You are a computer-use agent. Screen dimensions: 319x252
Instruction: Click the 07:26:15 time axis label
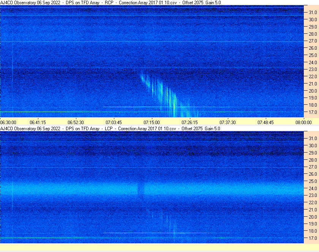click(190, 123)
